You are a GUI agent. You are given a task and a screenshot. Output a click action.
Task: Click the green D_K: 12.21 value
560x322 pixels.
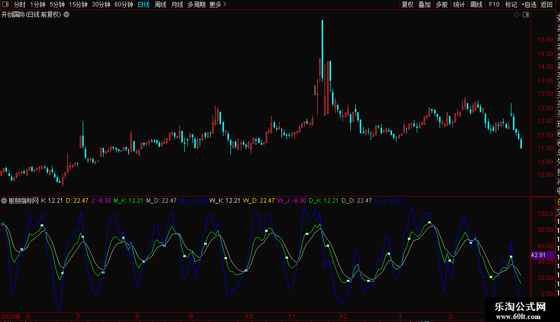pyautogui.click(x=324, y=201)
